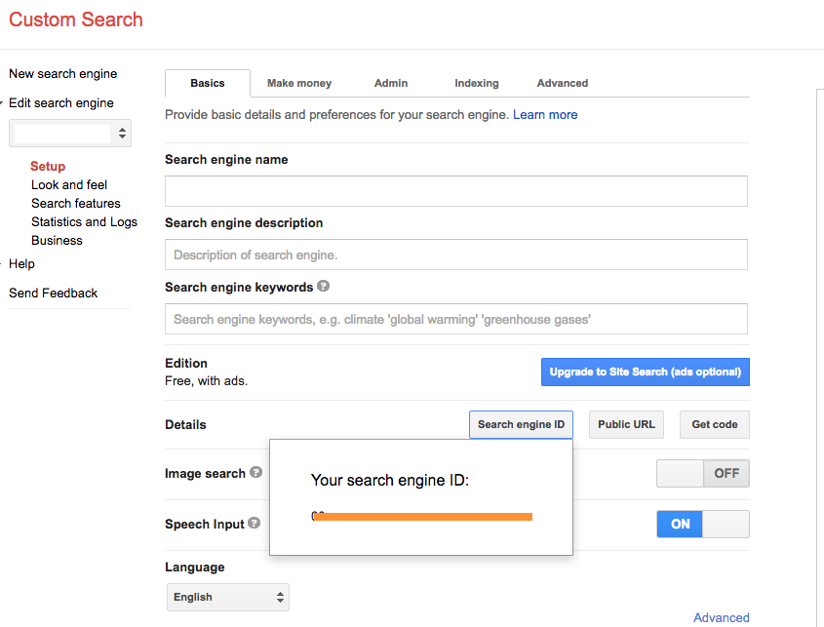Open Statistics and Logs
The width and height of the screenshot is (824, 627).
[85, 221]
